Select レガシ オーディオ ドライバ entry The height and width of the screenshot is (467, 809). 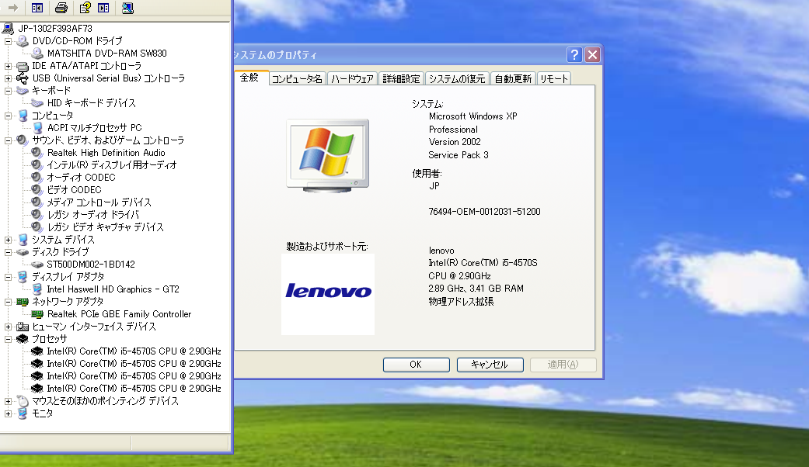click(93, 215)
